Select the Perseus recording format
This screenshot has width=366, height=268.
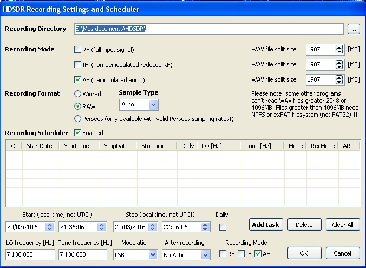(x=77, y=119)
